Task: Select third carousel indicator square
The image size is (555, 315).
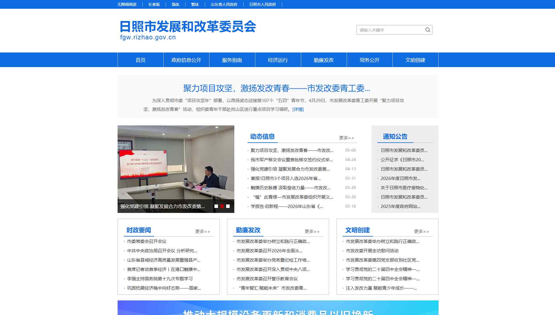Action: (x=228, y=206)
